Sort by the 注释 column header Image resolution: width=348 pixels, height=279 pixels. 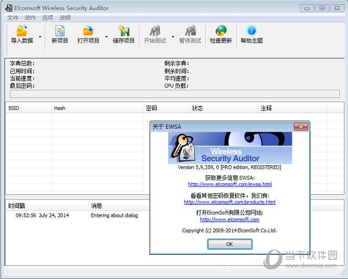292,108
